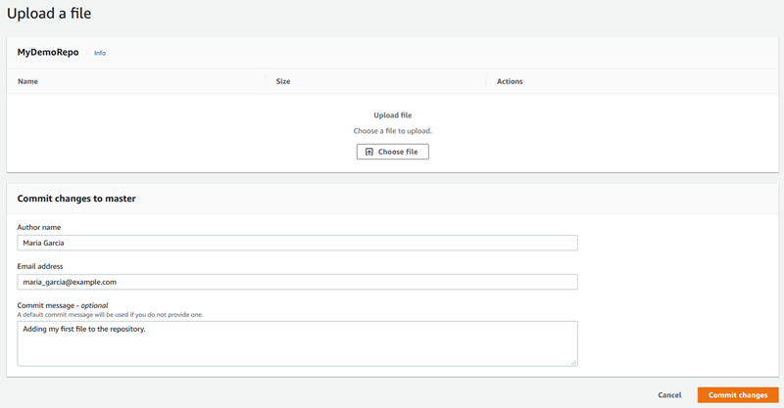Click the Name column header
This screenshot has height=408, width=784.
[27, 81]
